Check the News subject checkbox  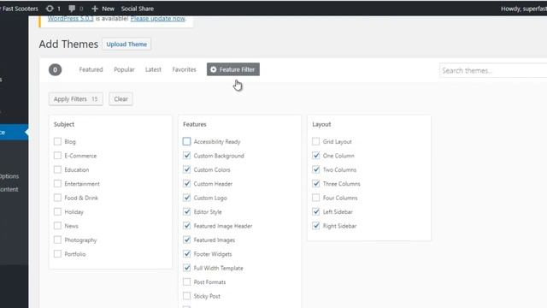point(57,226)
